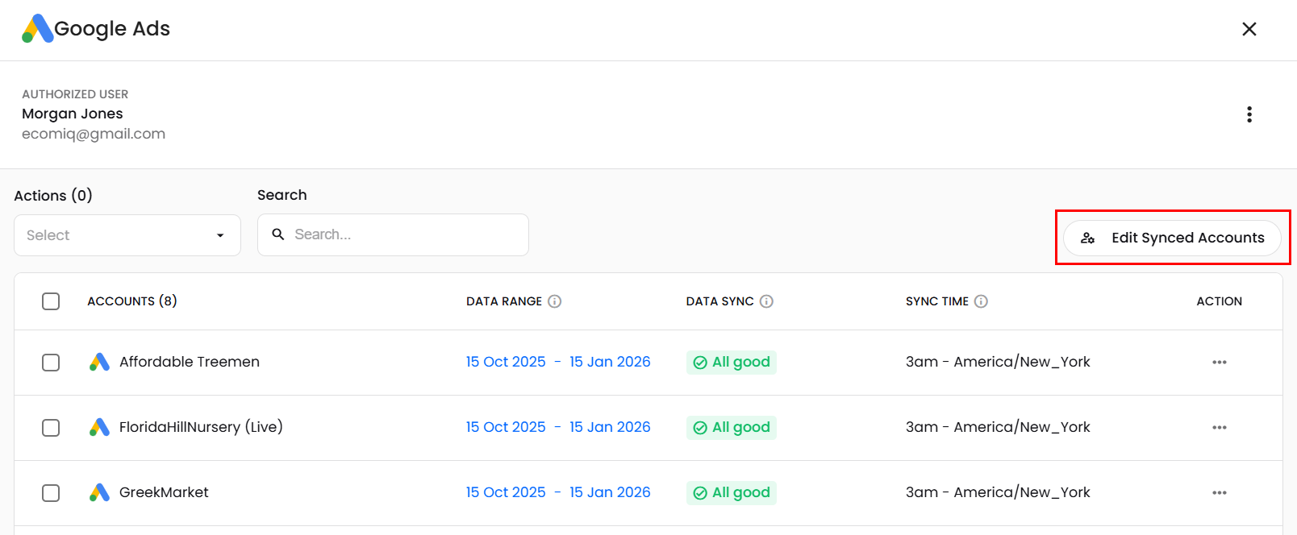The width and height of the screenshot is (1297, 535).
Task: Click the search magnifier icon
Action: [278, 234]
